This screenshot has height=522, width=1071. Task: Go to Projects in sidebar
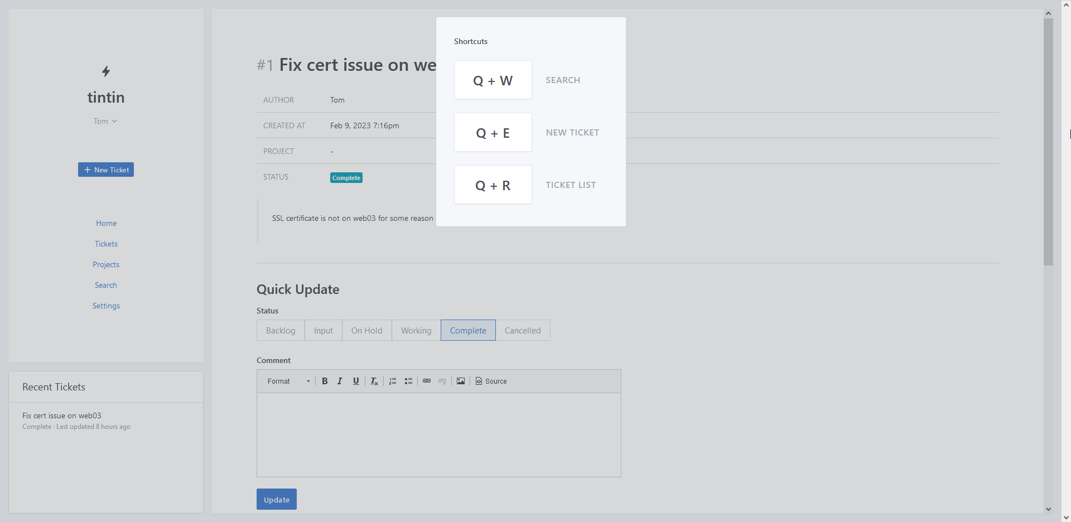106,265
